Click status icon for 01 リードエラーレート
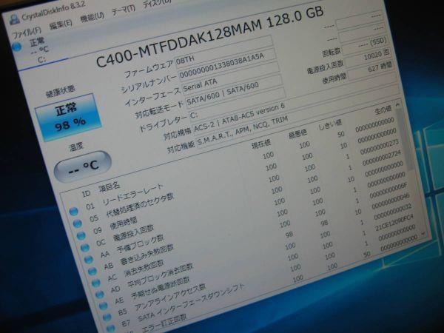 tap(73, 212)
